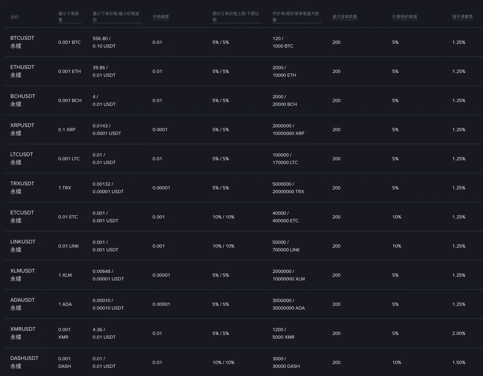Click the 3000000 / 30000000 ADA max quantity
Image resolution: width=483 pixels, height=376 pixels.
tap(288, 304)
